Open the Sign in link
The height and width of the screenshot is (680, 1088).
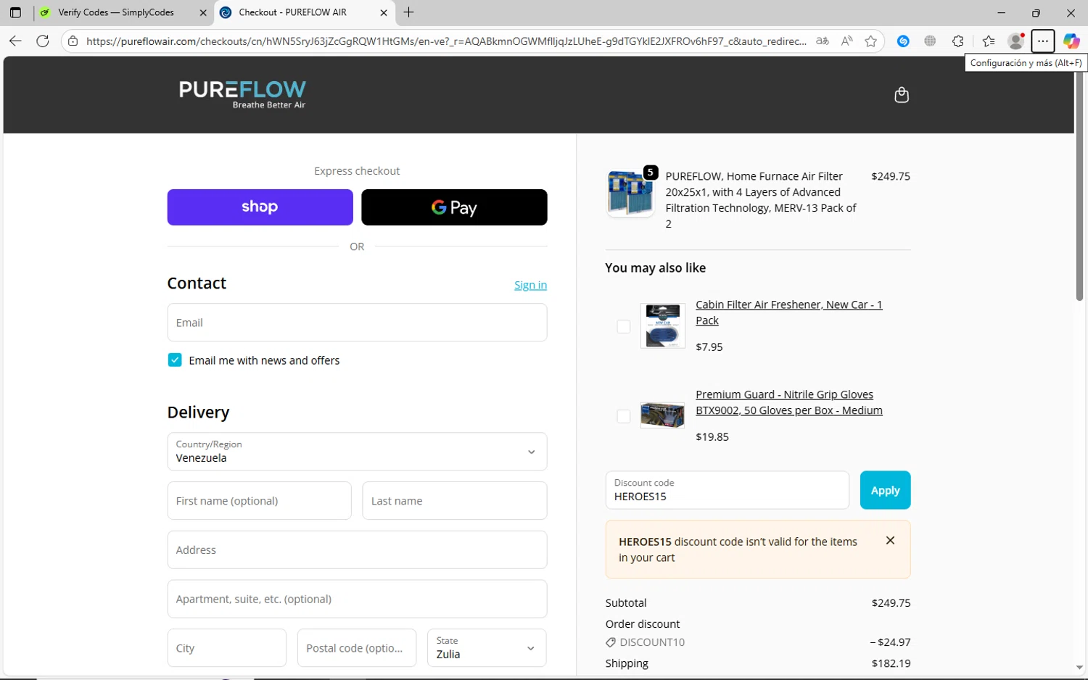(530, 285)
